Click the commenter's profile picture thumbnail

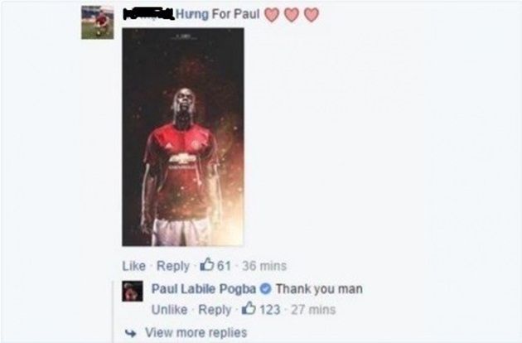coord(98,22)
